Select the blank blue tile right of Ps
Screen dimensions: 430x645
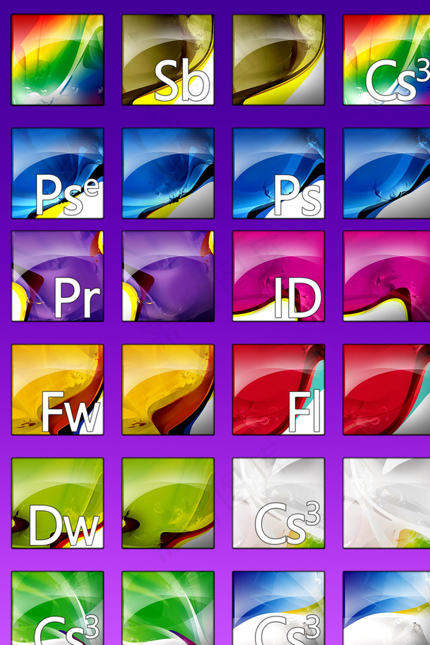tap(386, 173)
